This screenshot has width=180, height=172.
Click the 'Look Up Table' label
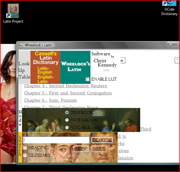[24, 70]
